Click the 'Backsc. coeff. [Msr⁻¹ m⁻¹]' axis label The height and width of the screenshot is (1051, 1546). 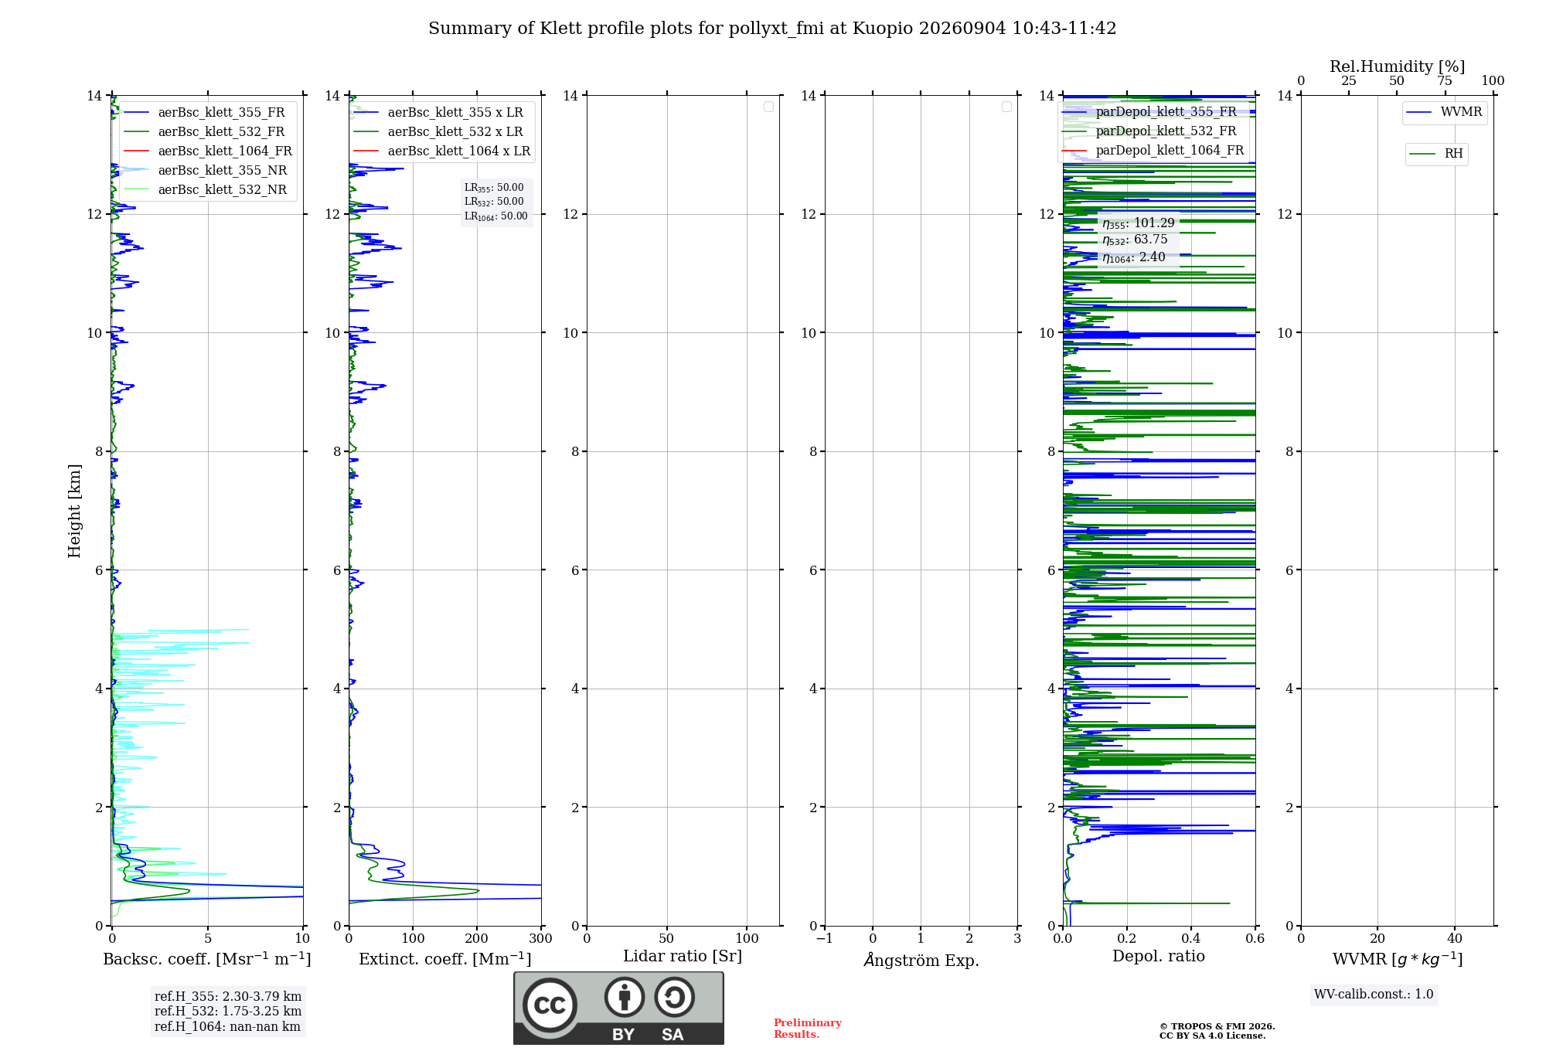point(207,959)
